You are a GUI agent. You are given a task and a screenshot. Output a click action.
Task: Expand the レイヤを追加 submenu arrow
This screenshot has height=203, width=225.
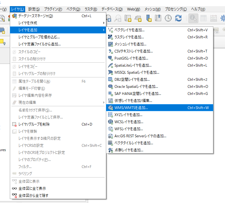point(104,30)
